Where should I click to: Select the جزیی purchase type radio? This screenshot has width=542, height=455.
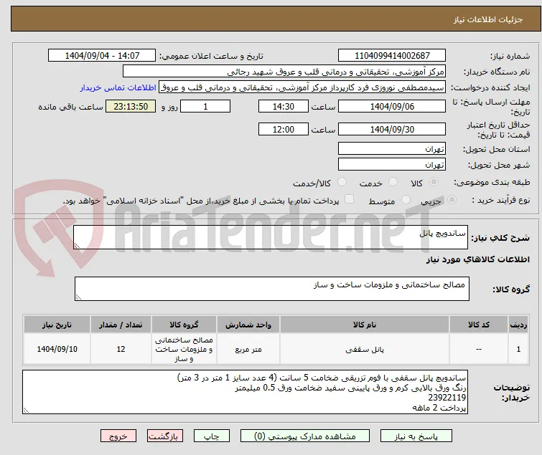point(452,199)
